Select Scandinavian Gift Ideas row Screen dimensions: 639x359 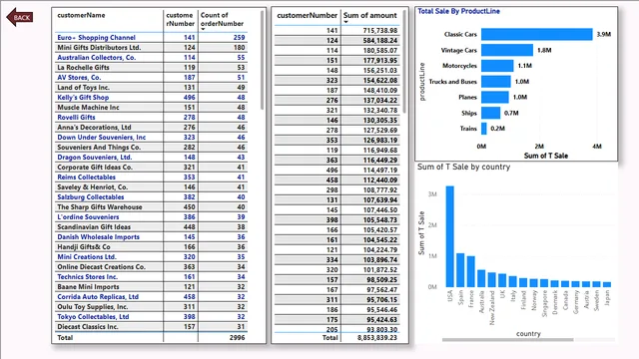tap(151, 226)
